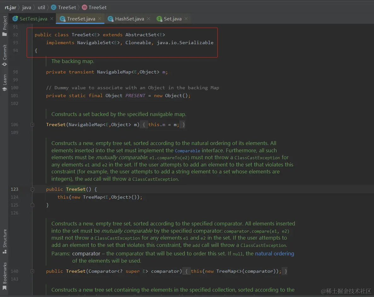
Task: Open the Structure tool window
Action: [x=4, y=242]
